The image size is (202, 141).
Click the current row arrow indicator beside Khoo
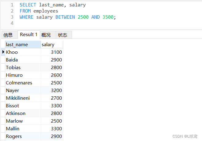[3, 52]
